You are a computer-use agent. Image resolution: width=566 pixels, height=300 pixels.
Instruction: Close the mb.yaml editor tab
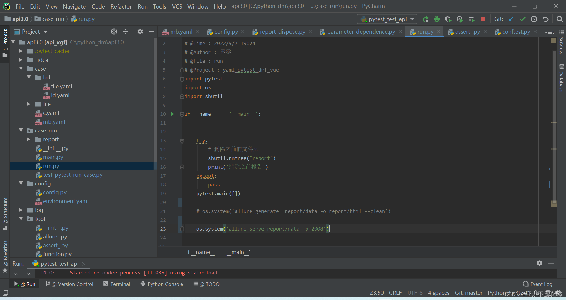pyautogui.click(x=198, y=32)
